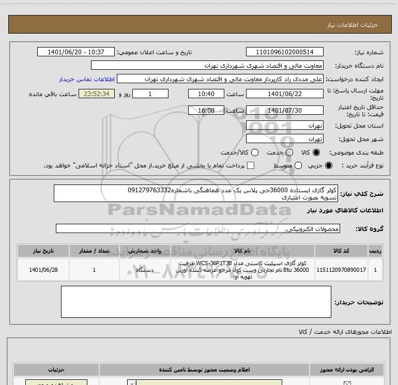Click the unit cell دستگاه
The width and height of the screenshot is (398, 385).
click(145, 270)
